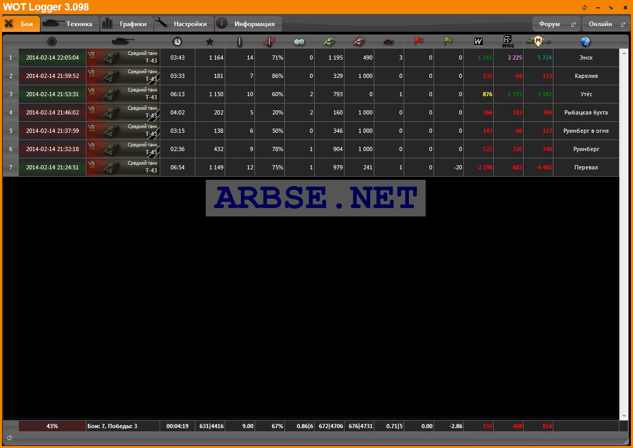
Task: Click the 672|4706 damage dealt summary
Action: 329,426
